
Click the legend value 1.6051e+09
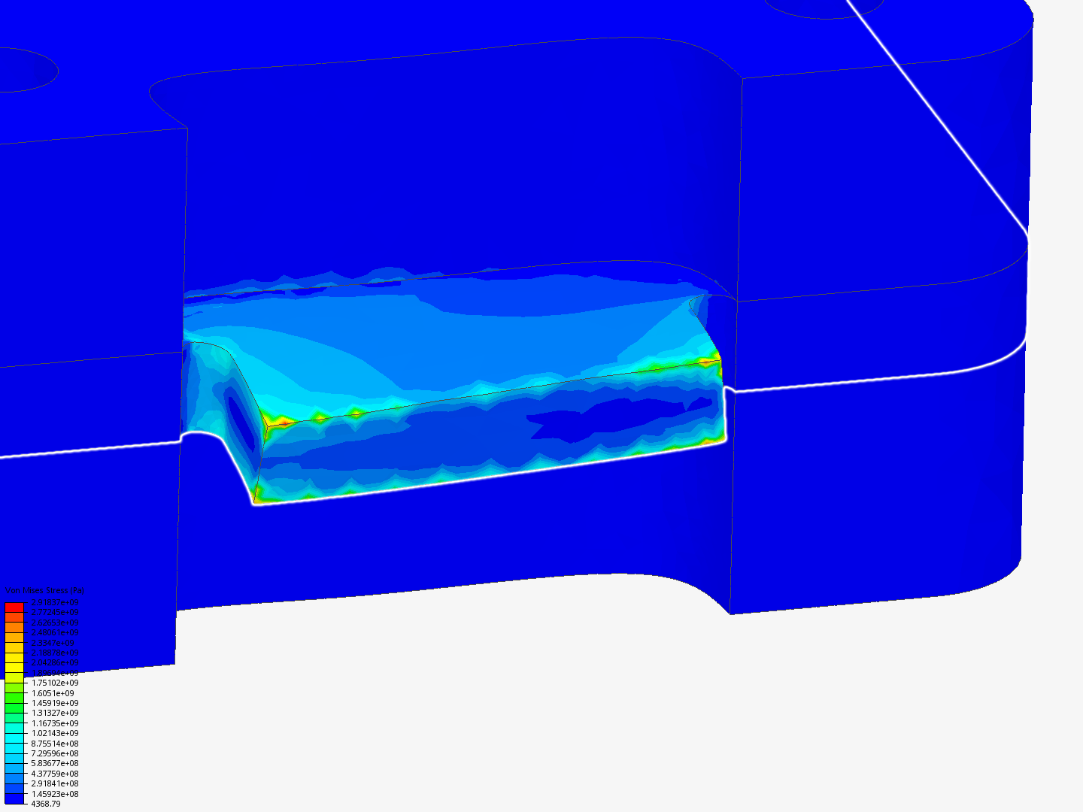pyautogui.click(x=53, y=693)
